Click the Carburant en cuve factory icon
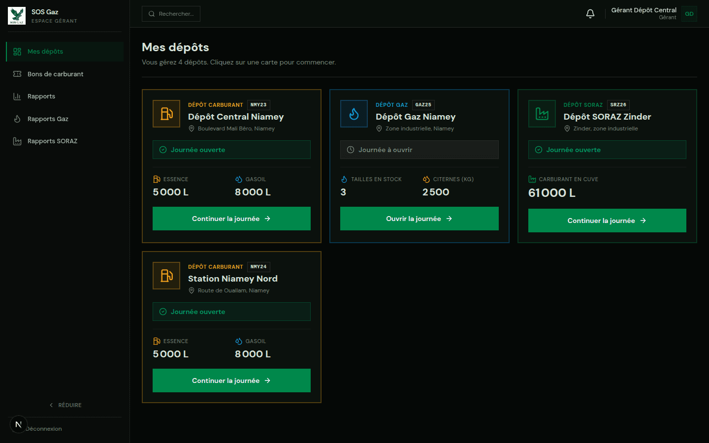The height and width of the screenshot is (443, 709). [x=532, y=179]
